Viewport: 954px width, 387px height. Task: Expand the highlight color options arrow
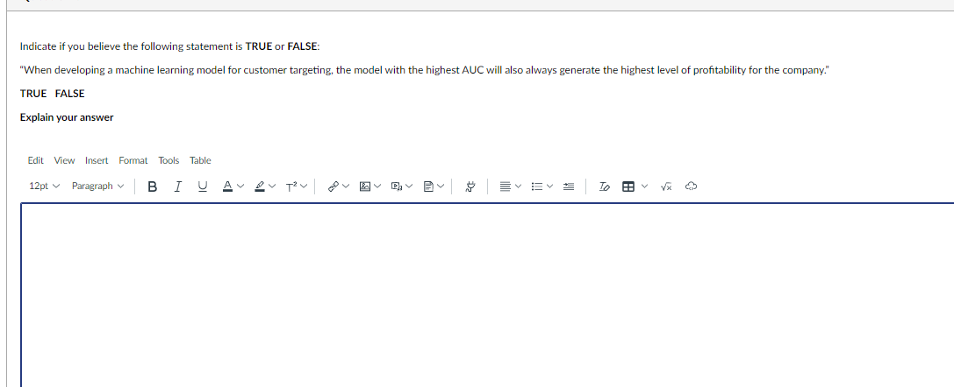click(272, 186)
